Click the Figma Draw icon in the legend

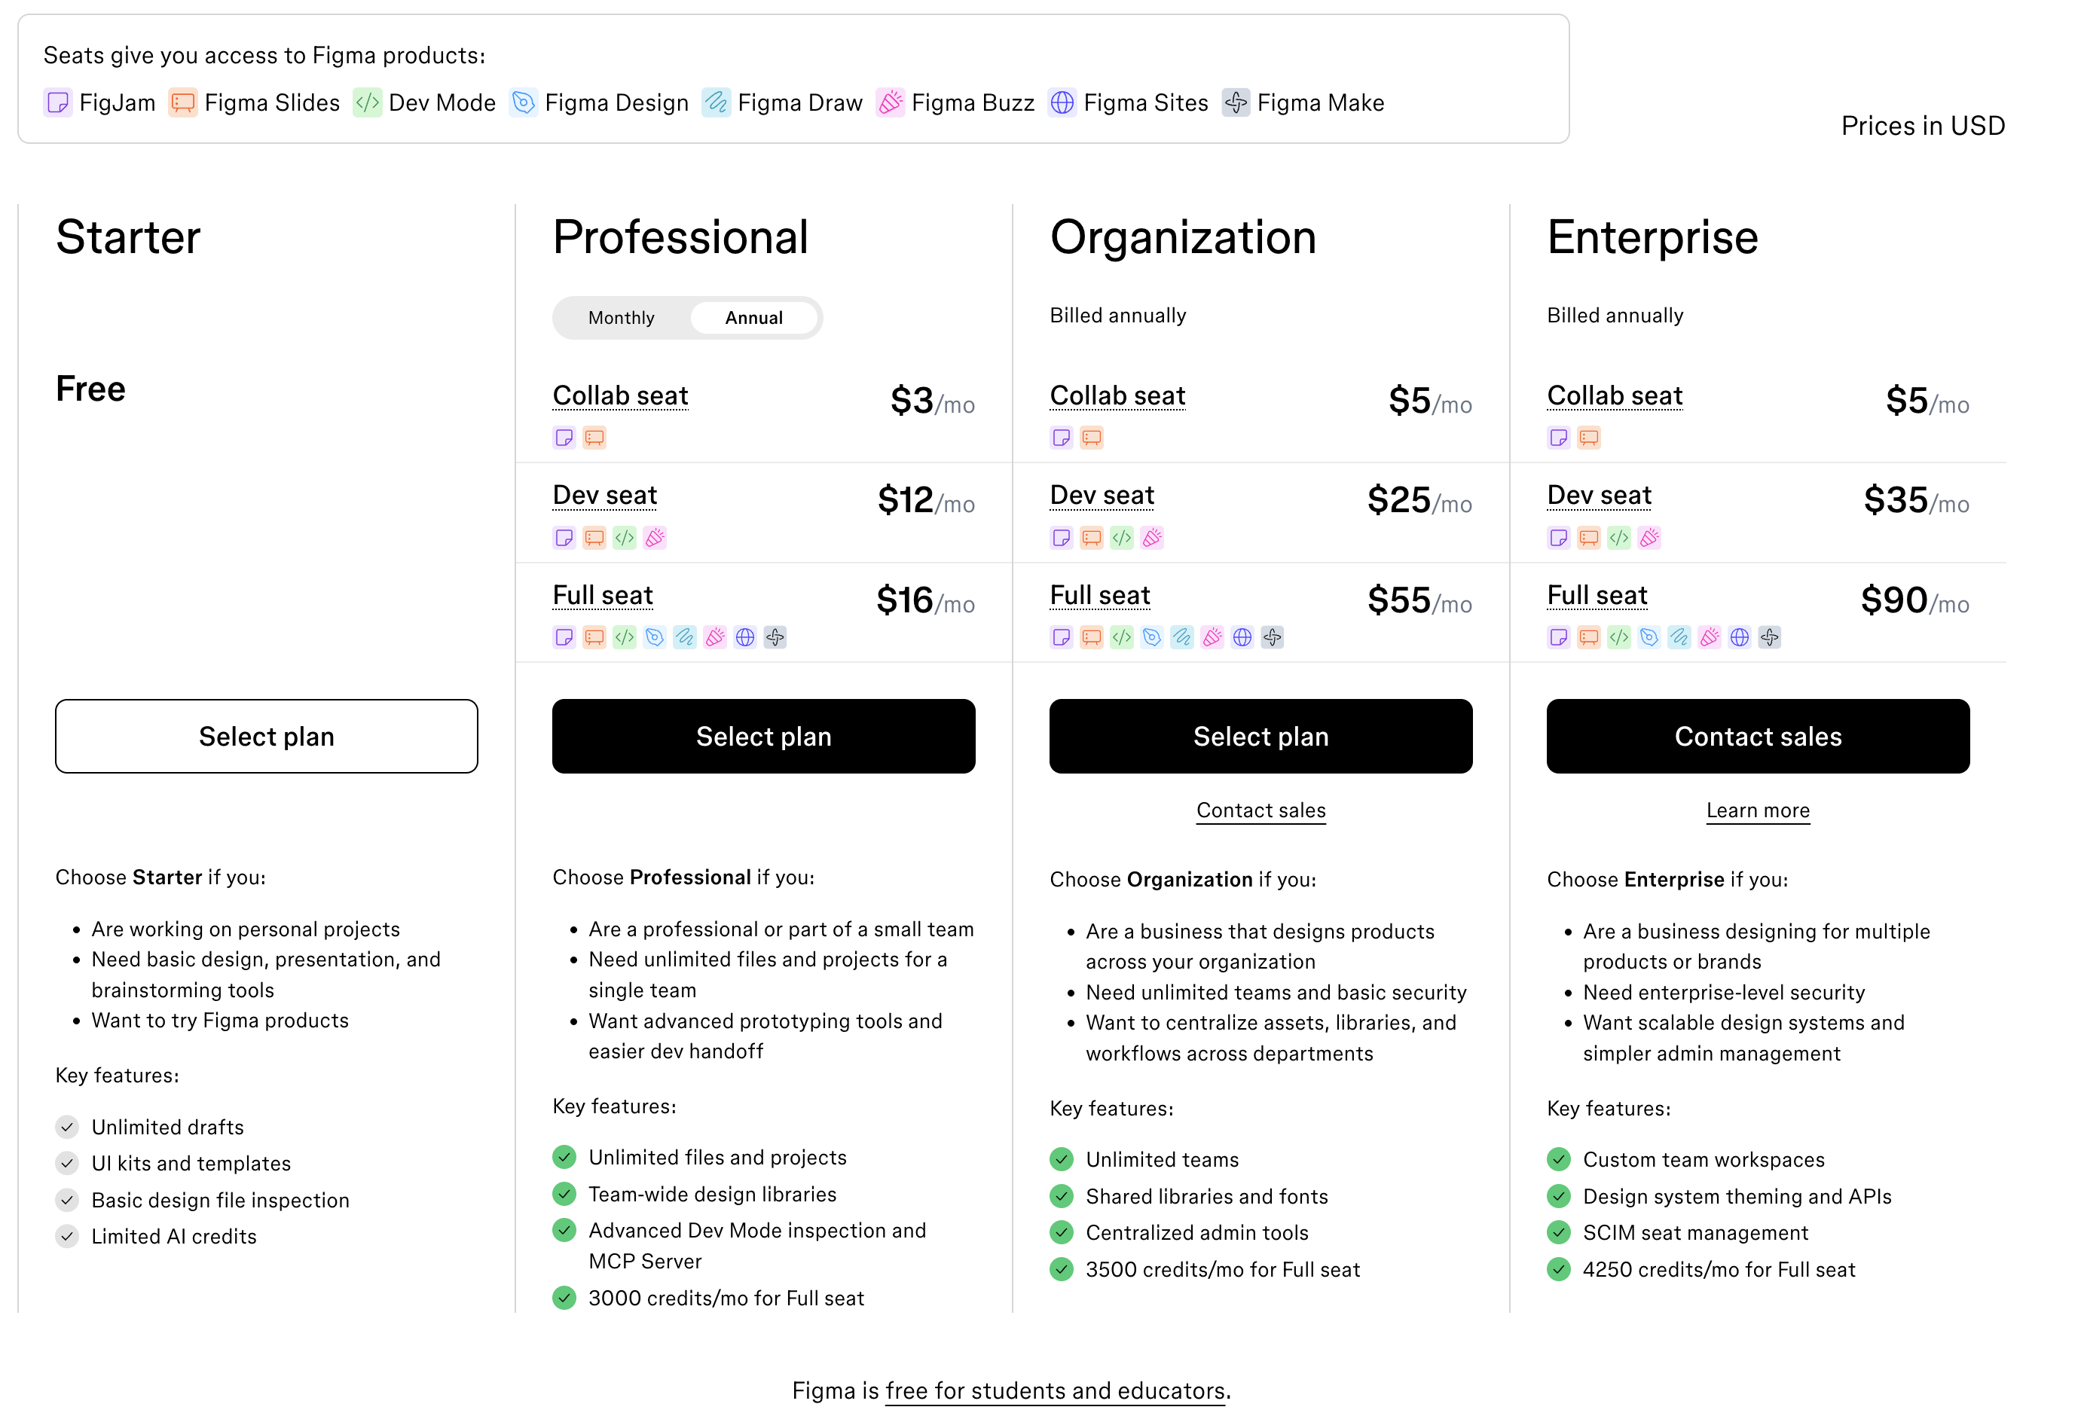click(716, 103)
